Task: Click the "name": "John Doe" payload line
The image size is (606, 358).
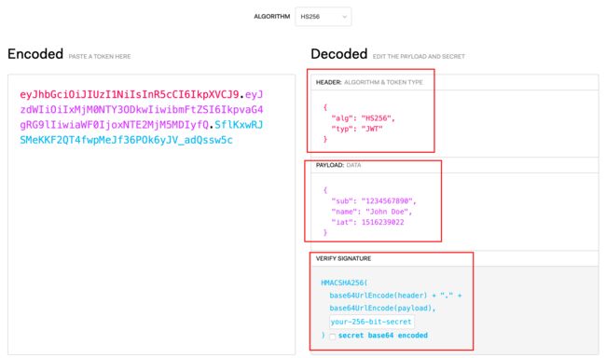Action: [x=371, y=212]
